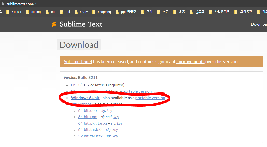The width and height of the screenshot is (267, 147).
Task: Follow the Sublime Text 4 link
Action: 78,62
